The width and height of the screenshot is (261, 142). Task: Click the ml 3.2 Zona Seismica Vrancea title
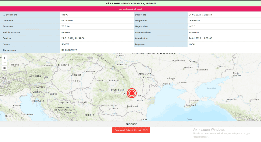[x=131, y=3]
